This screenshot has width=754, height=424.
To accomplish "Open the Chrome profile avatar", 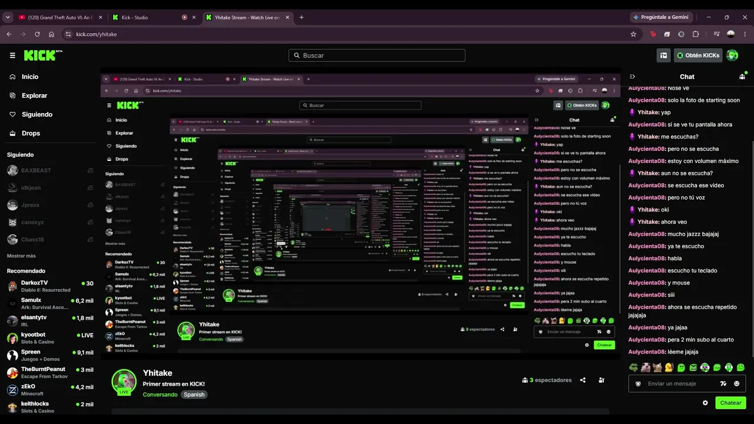I will (x=731, y=34).
